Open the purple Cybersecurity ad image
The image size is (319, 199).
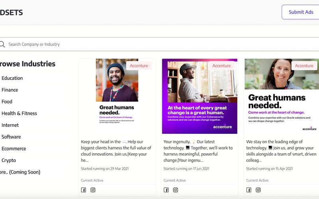pos(200,96)
